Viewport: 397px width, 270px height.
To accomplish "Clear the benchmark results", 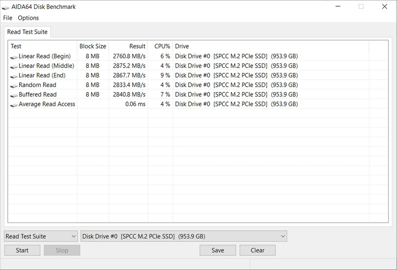I will pos(257,250).
